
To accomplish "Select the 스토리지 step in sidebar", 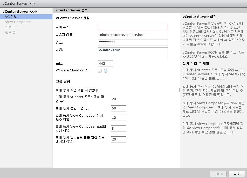I will (11, 27).
